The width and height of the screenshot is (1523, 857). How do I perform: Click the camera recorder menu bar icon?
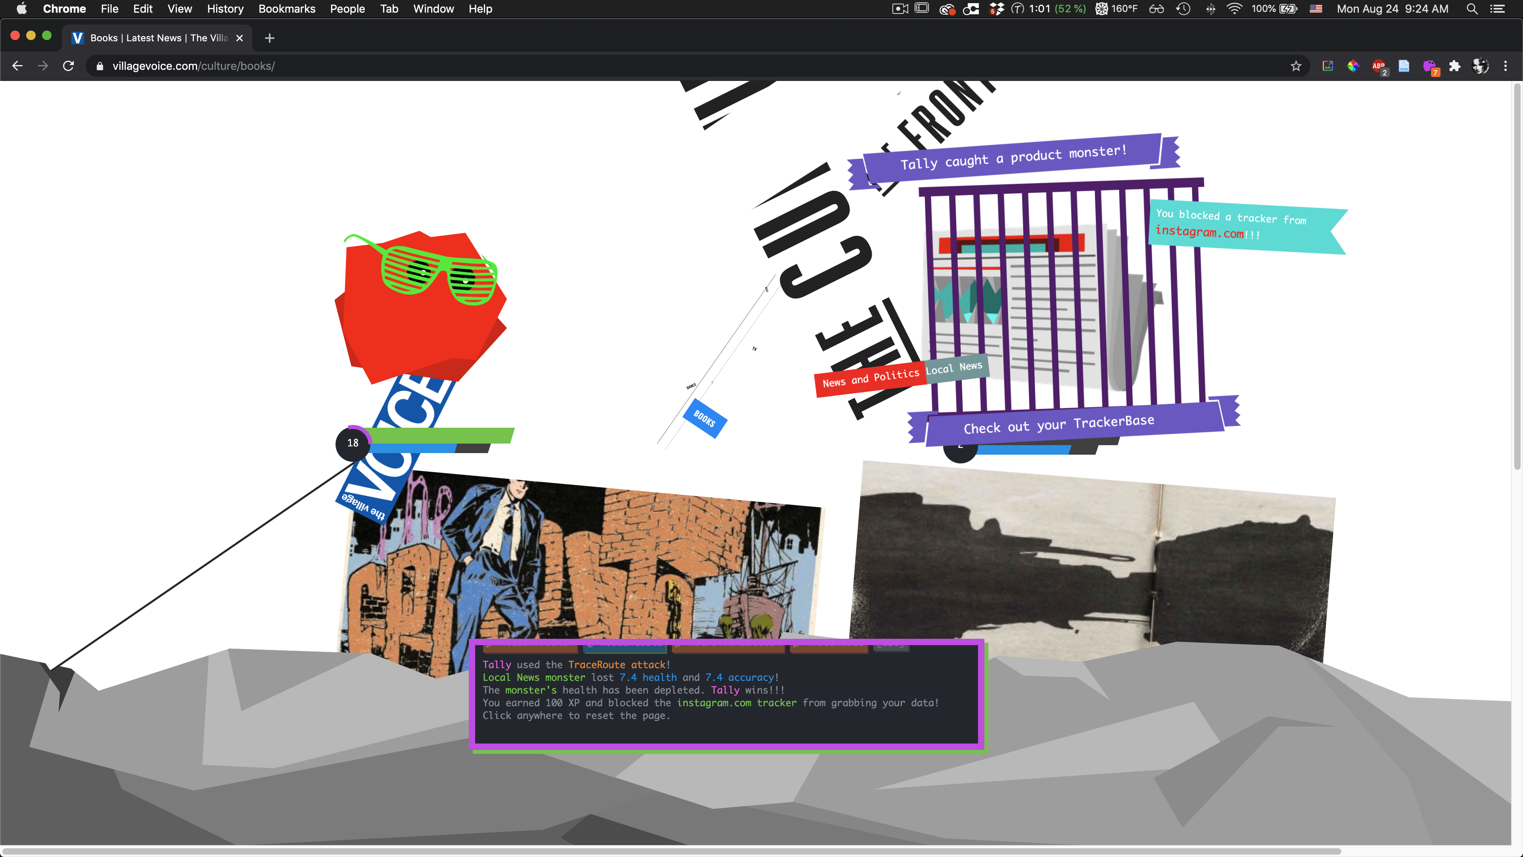pyautogui.click(x=900, y=8)
